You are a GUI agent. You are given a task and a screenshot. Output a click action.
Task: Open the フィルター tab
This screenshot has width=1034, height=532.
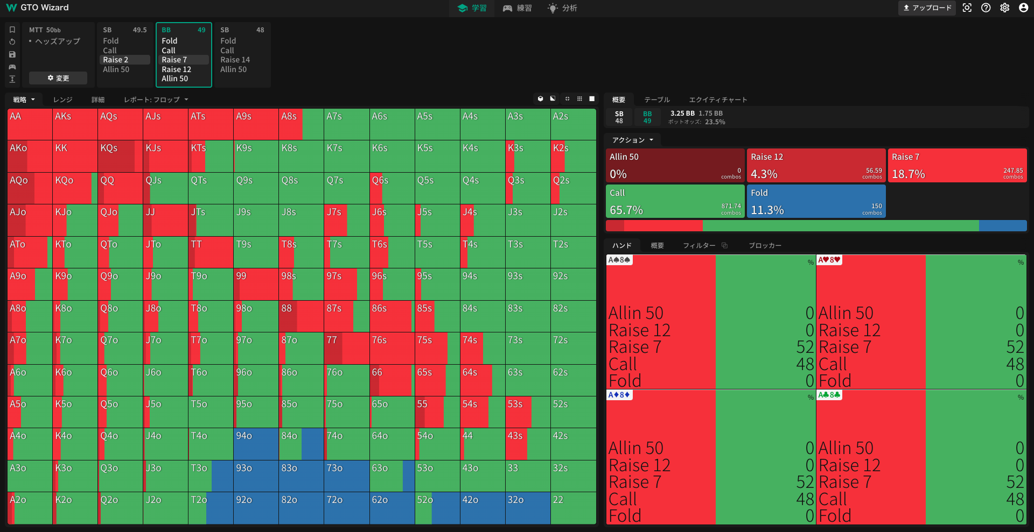tap(699, 245)
